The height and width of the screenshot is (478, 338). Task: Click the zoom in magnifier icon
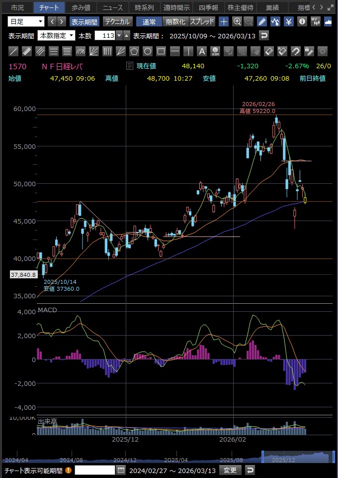click(x=237, y=21)
